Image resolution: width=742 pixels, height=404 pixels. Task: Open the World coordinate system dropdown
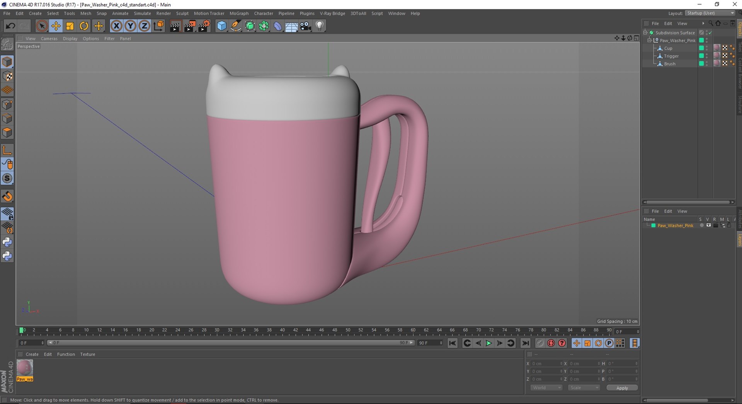pyautogui.click(x=546, y=388)
